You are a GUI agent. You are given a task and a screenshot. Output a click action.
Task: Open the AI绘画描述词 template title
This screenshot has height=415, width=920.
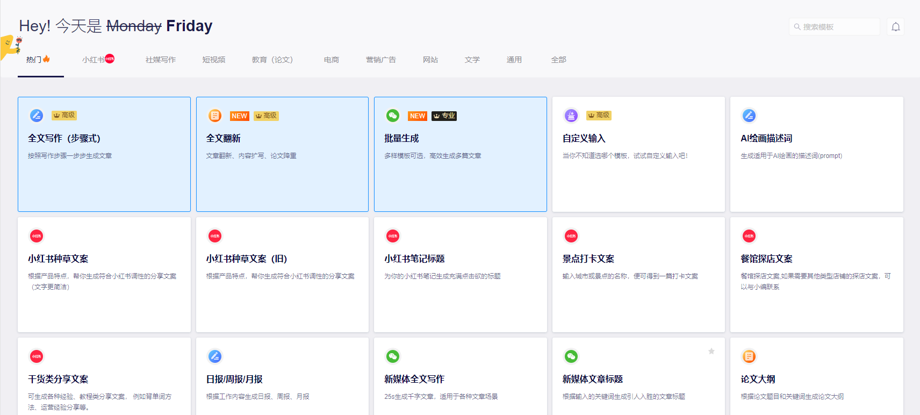coord(766,138)
